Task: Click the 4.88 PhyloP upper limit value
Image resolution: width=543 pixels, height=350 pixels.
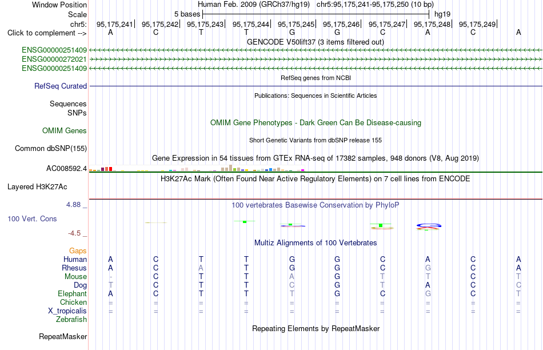Action: (73, 205)
